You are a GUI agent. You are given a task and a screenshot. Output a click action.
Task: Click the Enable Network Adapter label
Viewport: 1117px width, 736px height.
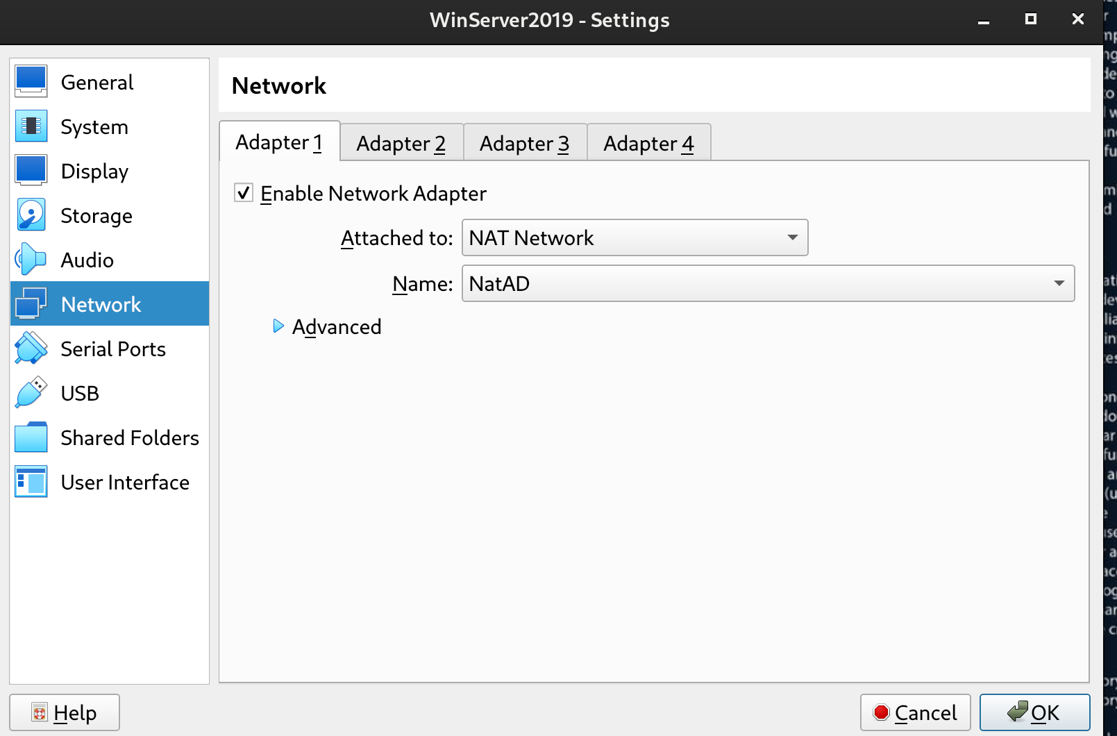coord(373,194)
